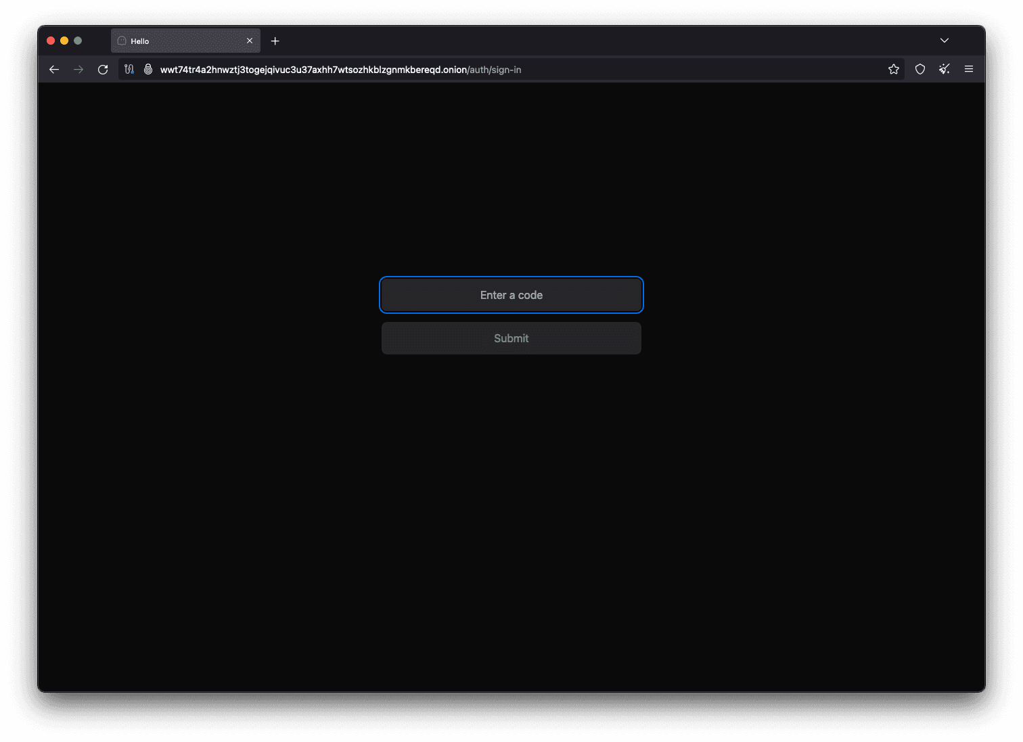Reload the current onion page
Viewport: 1023px width, 742px height.
click(103, 70)
